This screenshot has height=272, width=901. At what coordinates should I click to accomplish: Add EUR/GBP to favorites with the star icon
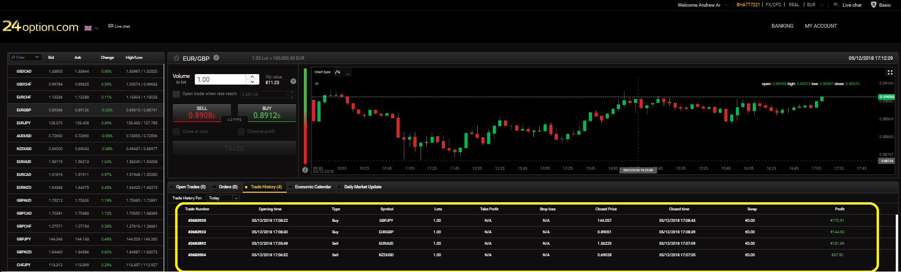coord(177,58)
